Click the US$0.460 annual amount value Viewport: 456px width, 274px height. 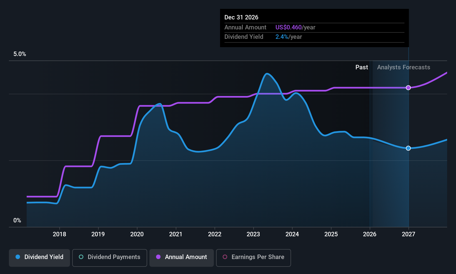288,27
